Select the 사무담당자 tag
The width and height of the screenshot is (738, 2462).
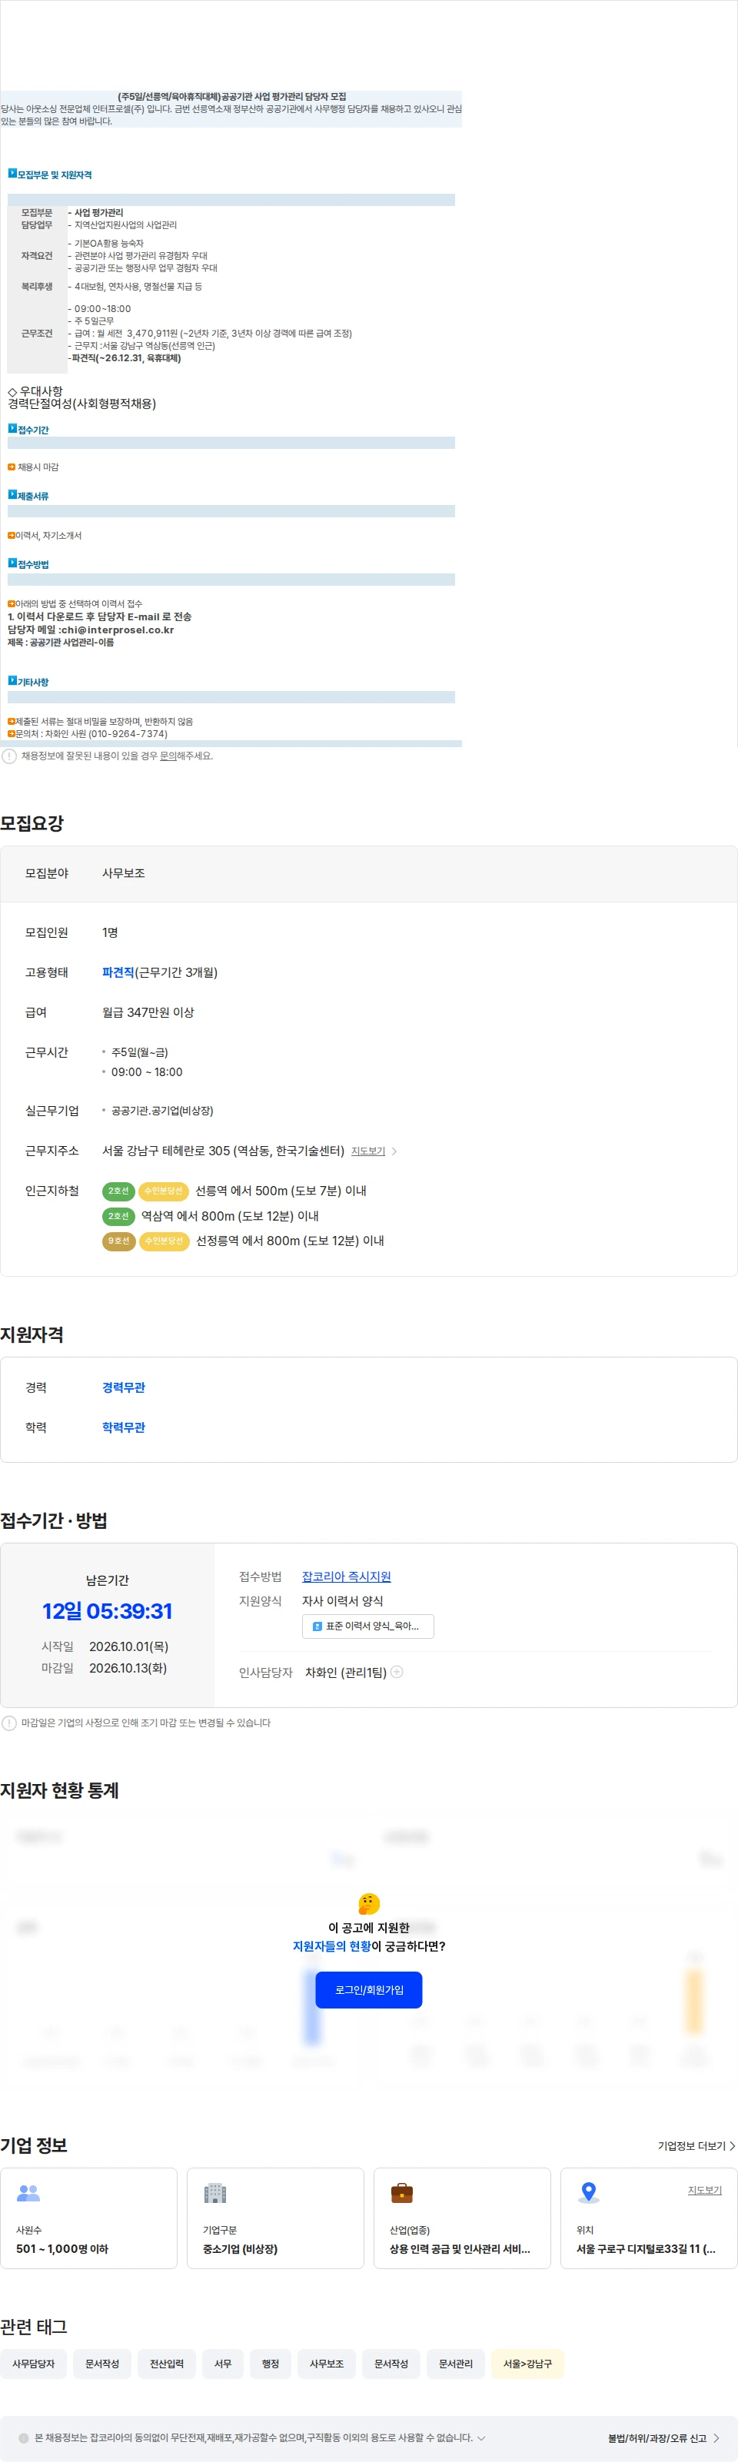click(34, 2364)
